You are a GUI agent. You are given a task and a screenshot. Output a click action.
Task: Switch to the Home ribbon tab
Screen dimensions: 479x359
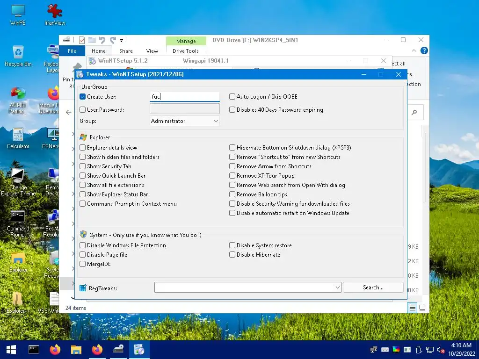click(99, 51)
